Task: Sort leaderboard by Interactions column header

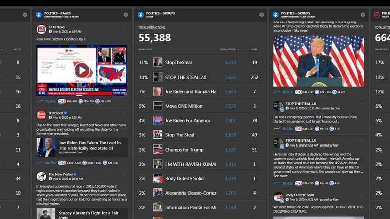Action: (229, 49)
